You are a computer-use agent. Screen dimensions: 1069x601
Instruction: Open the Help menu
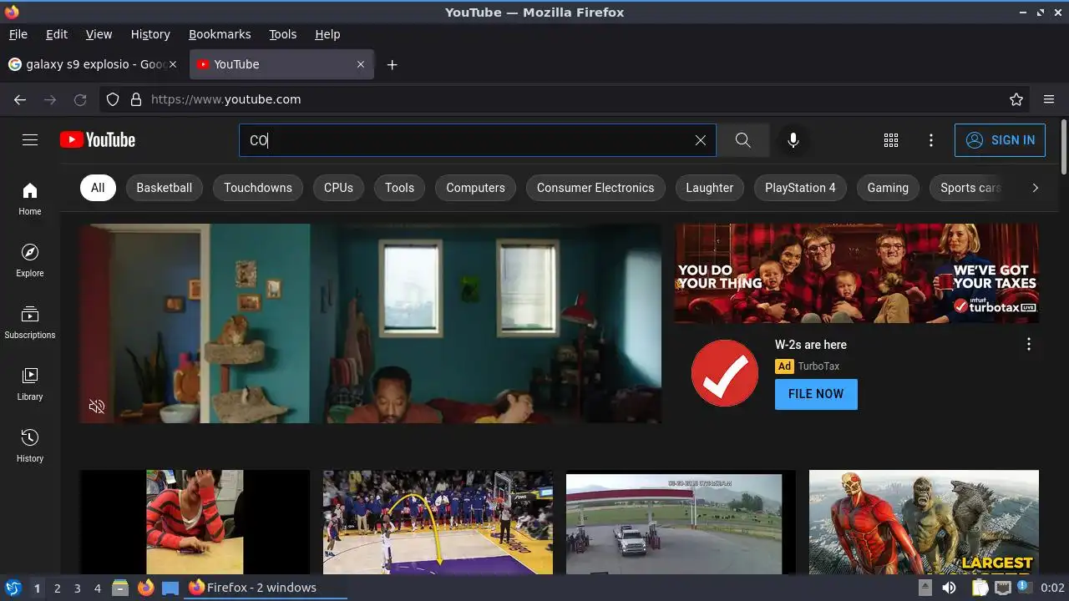[327, 34]
